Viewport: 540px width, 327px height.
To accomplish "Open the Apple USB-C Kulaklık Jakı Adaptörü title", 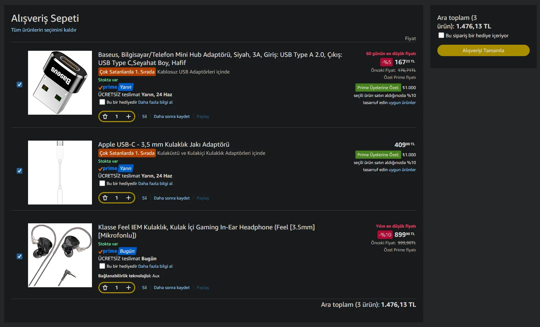I will pyautogui.click(x=164, y=145).
